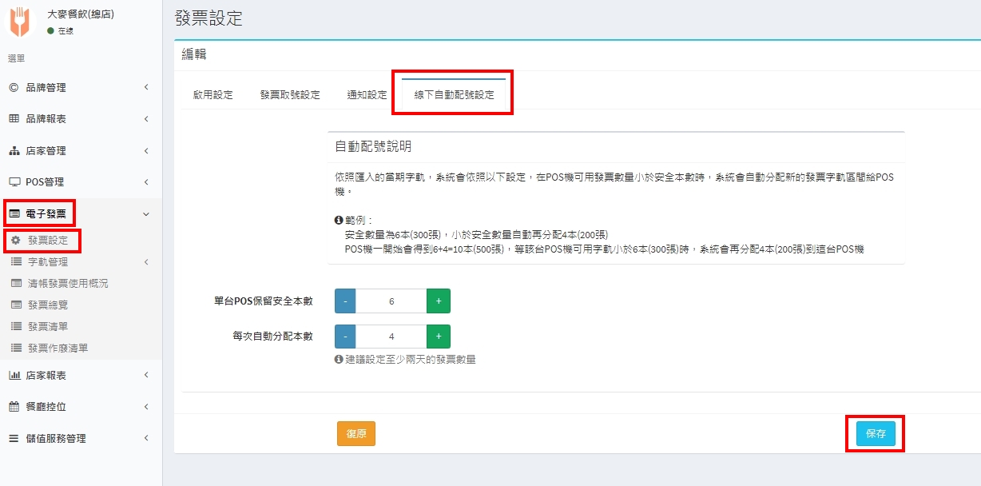Switch to 啟用設定 tab
The image size is (981, 486).
coord(213,95)
